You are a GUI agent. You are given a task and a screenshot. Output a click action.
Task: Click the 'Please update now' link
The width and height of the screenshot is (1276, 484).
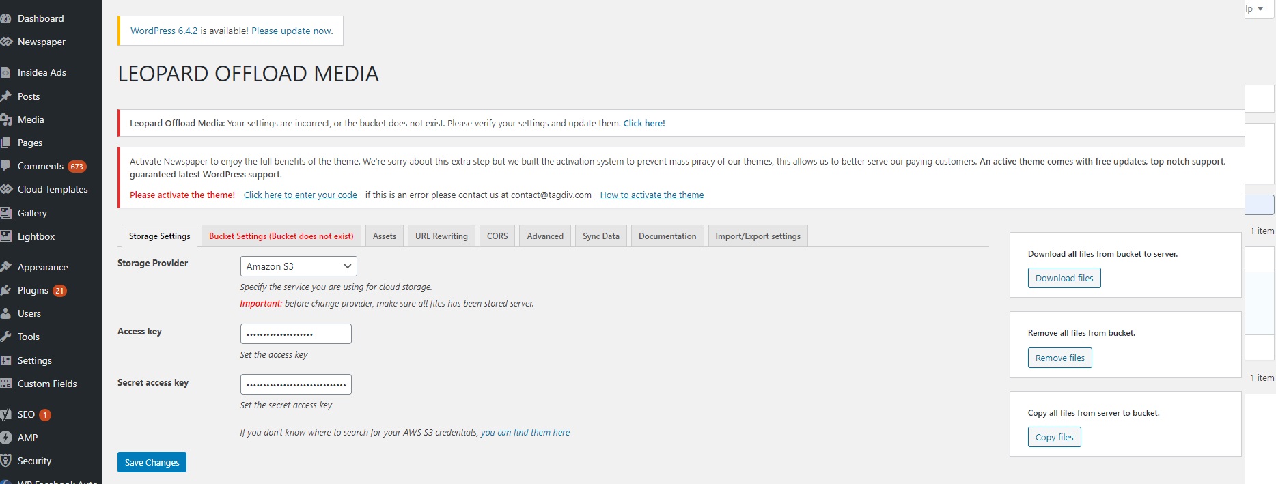(x=291, y=31)
